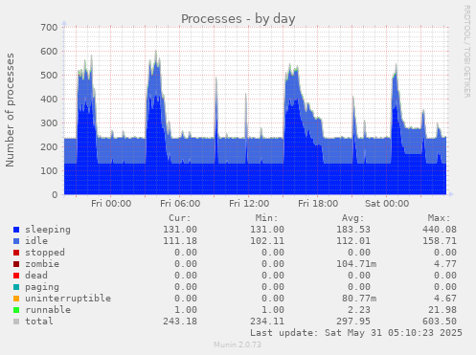This screenshot has height=355, width=476.
Task: Click the 300 y-axis tick label
Action: pyautogui.click(x=49, y=123)
